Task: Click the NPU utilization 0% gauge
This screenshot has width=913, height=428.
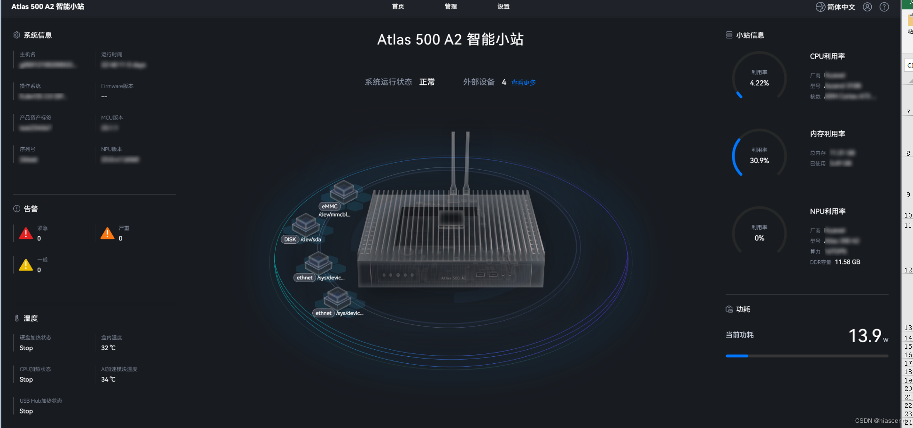Action: click(759, 233)
